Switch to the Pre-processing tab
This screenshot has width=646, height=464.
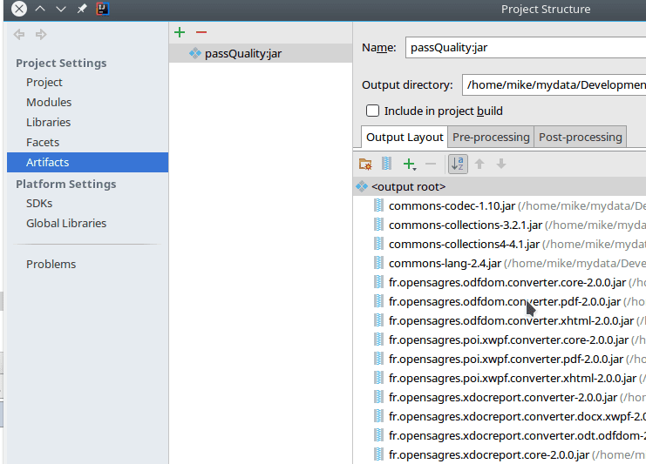(x=491, y=137)
